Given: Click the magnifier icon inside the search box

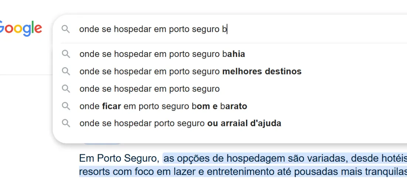Looking at the screenshot, I should 66,29.
